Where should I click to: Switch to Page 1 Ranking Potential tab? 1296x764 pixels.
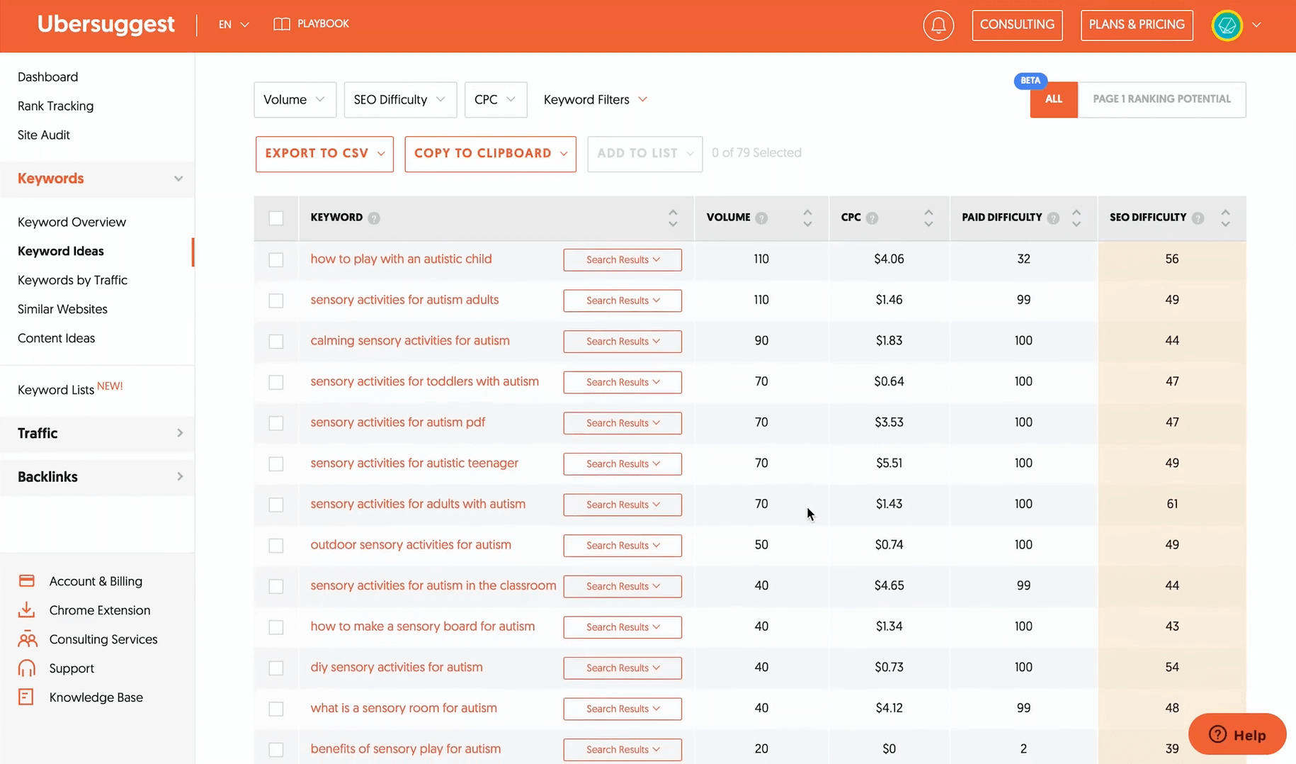tap(1161, 99)
